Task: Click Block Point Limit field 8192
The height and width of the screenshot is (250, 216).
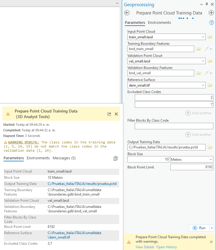Action: coord(192,167)
